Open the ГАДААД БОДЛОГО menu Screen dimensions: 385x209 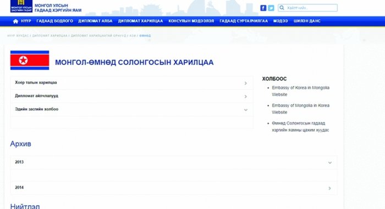coord(55,21)
